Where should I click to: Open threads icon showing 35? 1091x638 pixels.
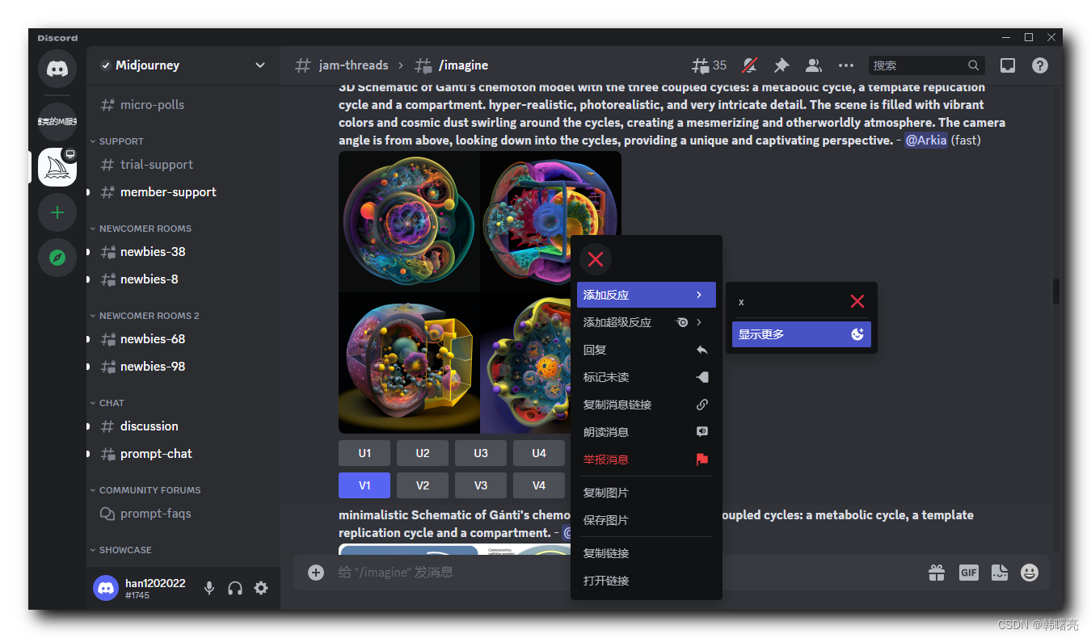tap(709, 65)
